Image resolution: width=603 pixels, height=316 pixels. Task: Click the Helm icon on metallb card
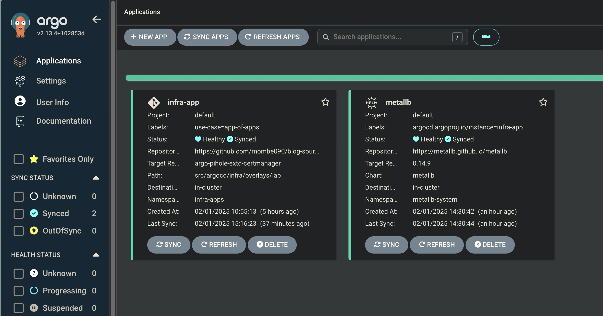pyautogui.click(x=371, y=102)
